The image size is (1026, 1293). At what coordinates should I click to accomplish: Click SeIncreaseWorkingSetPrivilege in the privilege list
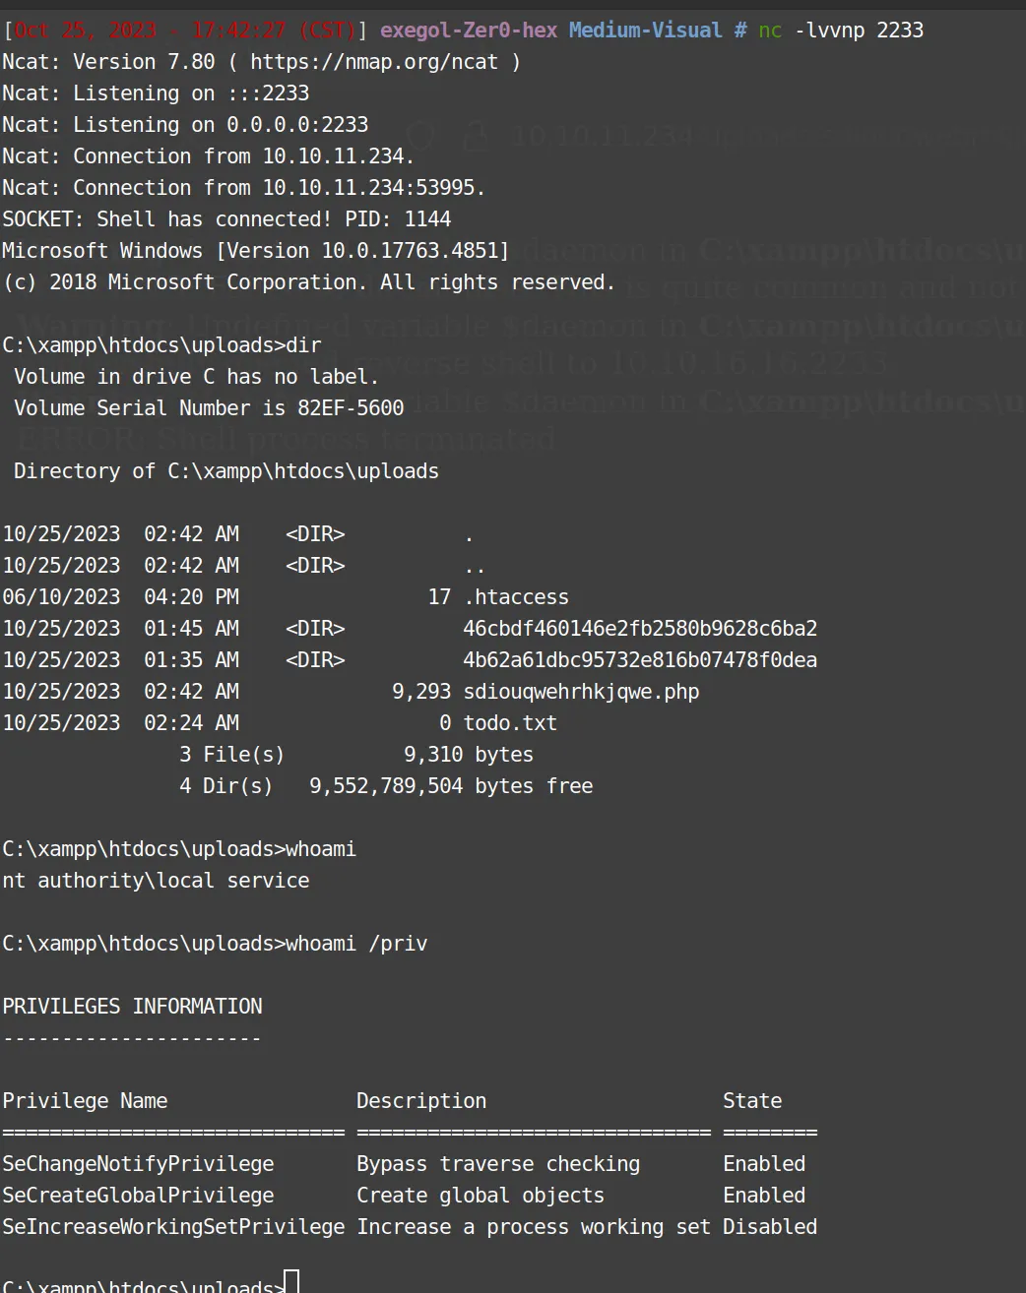pos(173,1227)
